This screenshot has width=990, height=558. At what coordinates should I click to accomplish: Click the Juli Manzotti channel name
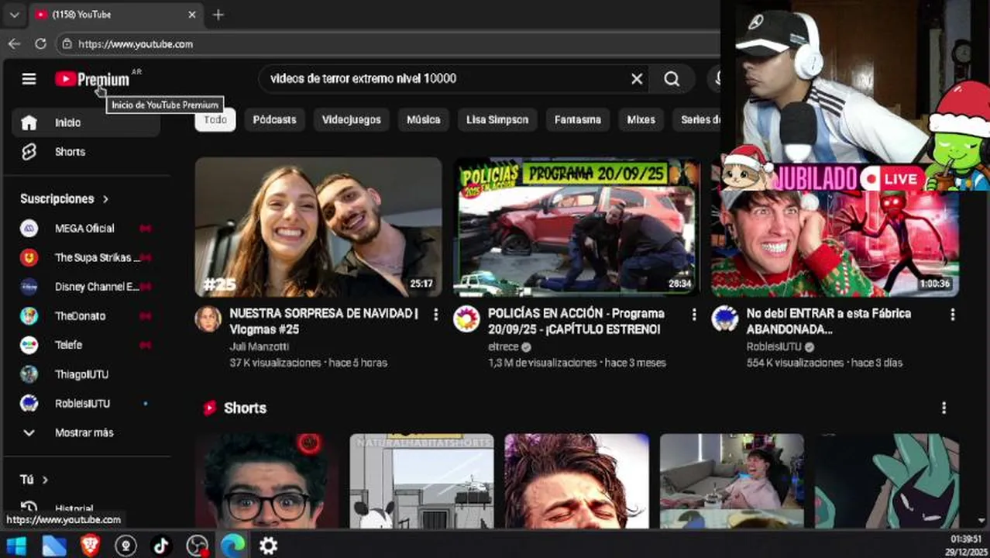pos(260,347)
